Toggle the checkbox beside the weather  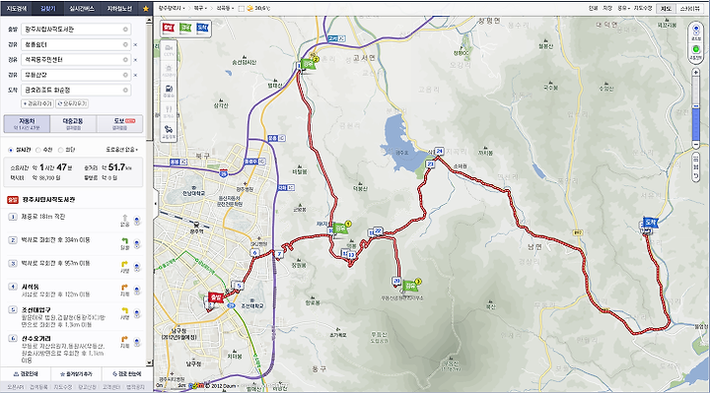point(241,9)
